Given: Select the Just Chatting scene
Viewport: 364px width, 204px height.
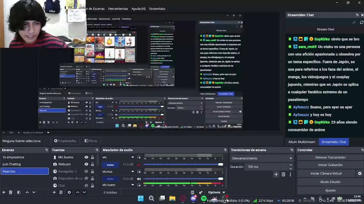Looking at the screenshot, I should 25,164.
